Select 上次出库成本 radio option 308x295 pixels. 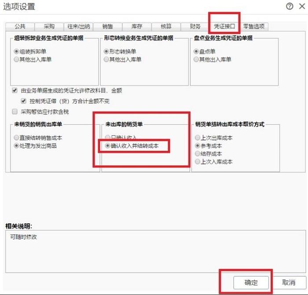point(214,138)
